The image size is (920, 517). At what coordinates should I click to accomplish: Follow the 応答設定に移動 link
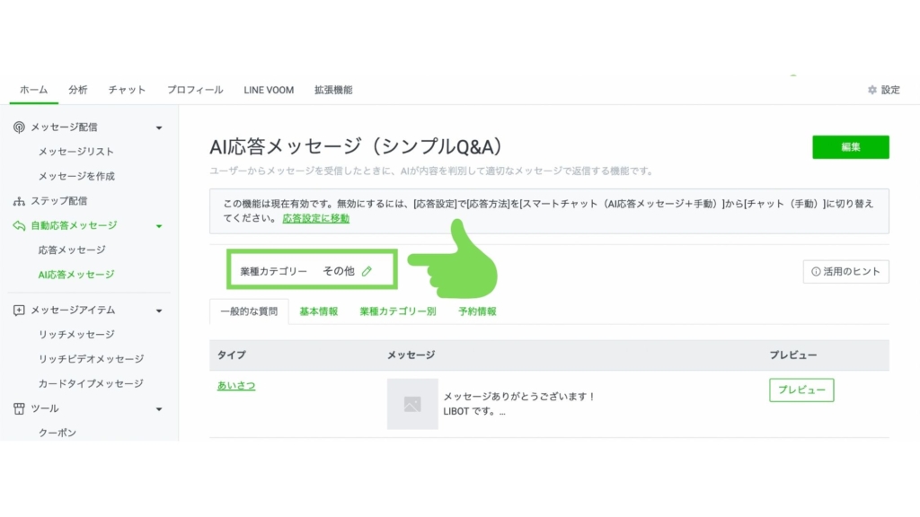tap(315, 218)
